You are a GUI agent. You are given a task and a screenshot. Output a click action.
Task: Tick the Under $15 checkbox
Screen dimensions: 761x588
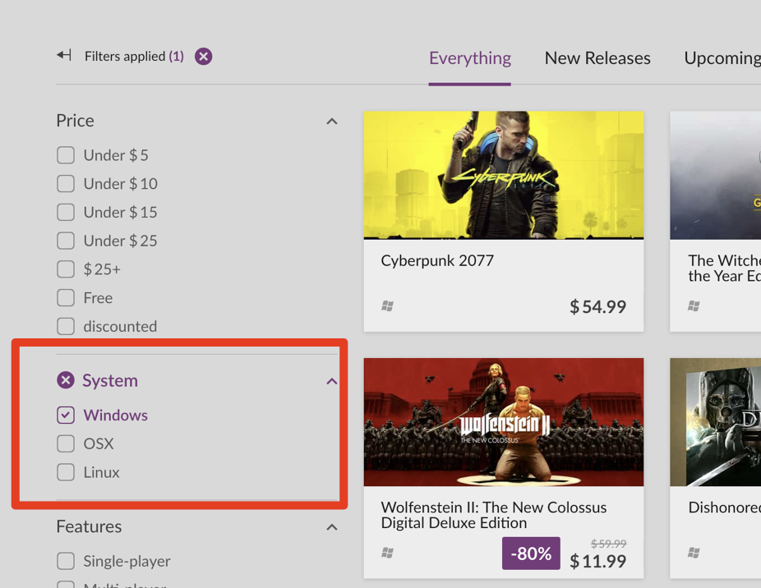(66, 213)
